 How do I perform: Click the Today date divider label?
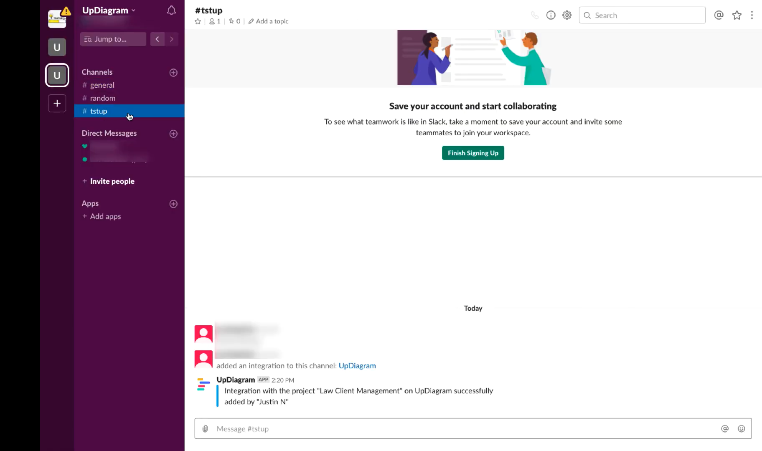[473, 308]
